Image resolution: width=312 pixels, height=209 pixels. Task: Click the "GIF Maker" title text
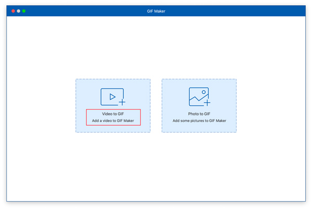(155, 11)
